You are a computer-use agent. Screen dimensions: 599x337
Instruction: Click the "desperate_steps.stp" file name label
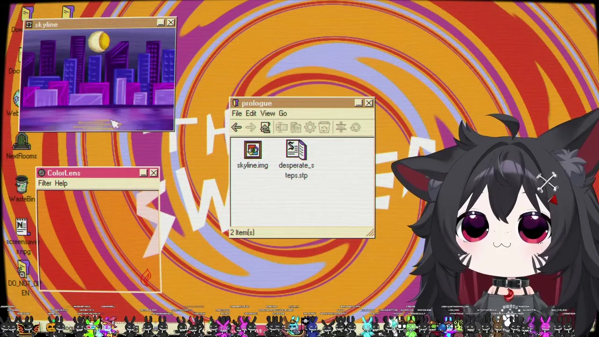296,170
